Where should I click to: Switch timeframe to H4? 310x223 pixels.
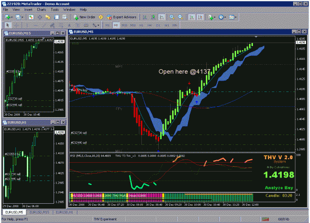(x=149, y=25)
